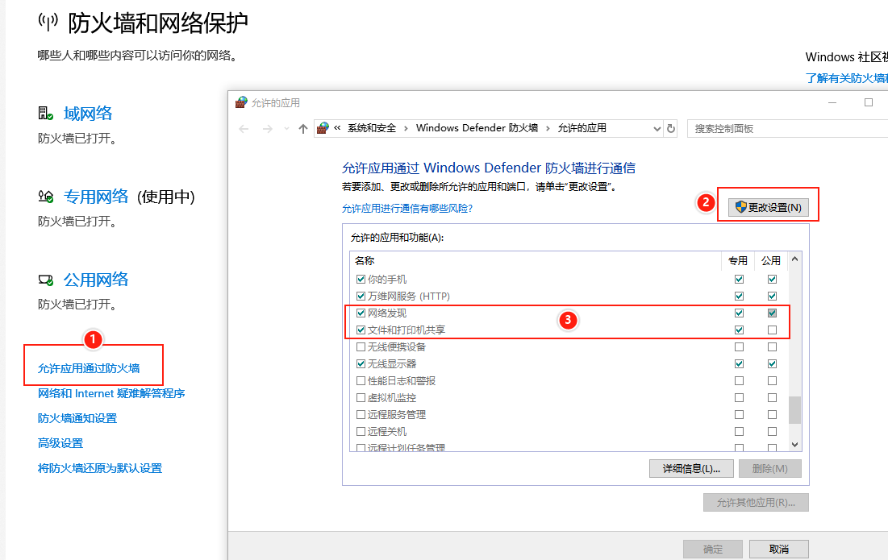Click the app list scrollbar thumb
The width and height of the screenshot is (888, 560).
pos(794,409)
